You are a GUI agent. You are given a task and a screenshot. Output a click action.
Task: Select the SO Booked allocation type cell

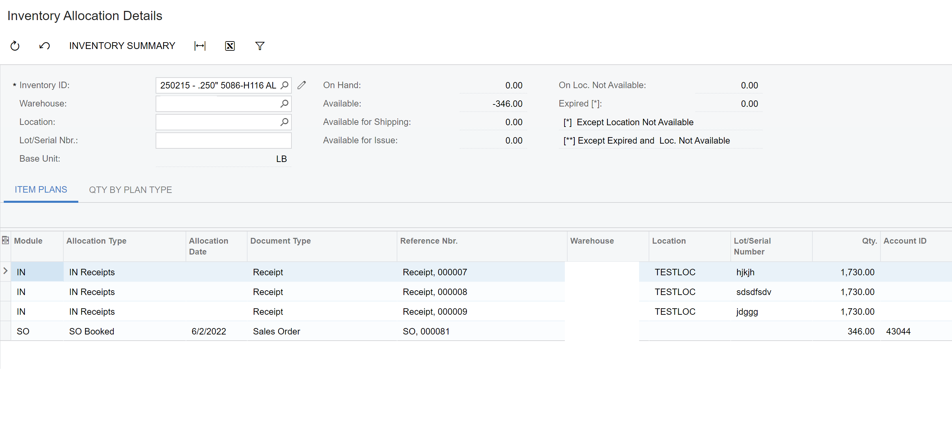click(x=124, y=332)
